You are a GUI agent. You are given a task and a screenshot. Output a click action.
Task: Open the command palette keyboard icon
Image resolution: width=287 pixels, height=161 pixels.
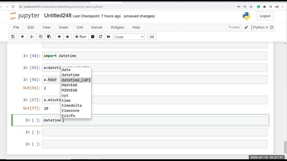click(152, 37)
